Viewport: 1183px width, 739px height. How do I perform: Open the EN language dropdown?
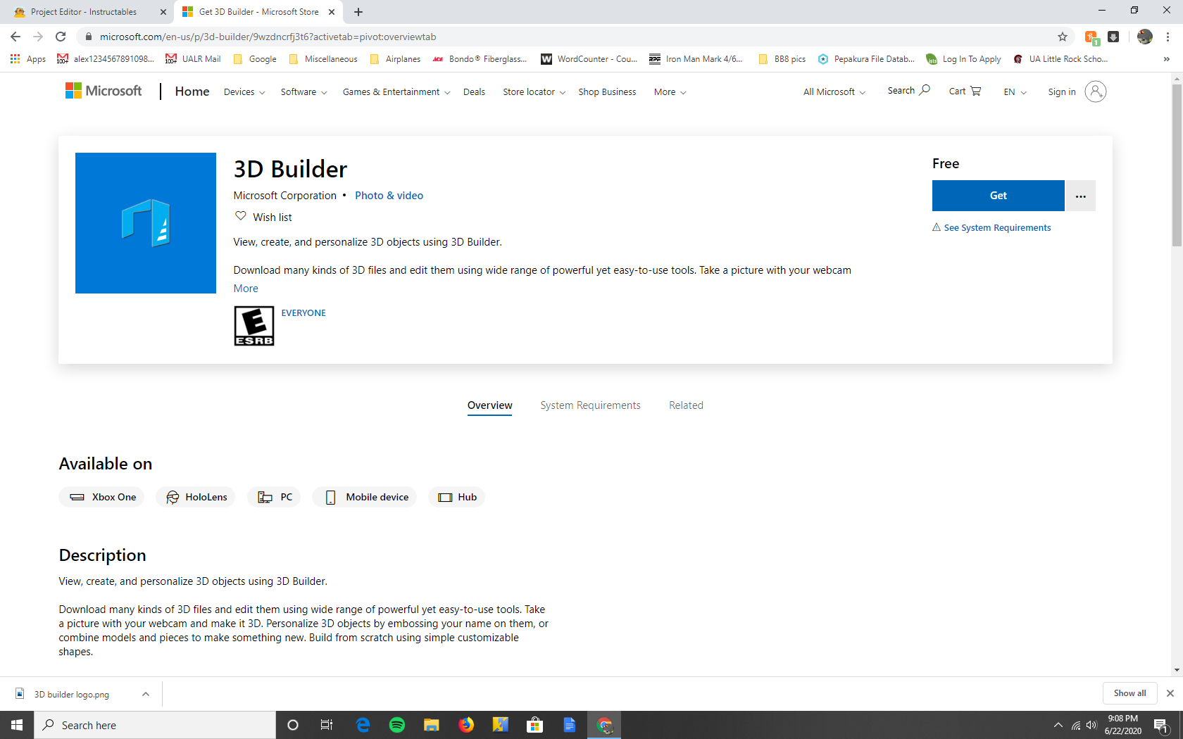[x=1014, y=91]
